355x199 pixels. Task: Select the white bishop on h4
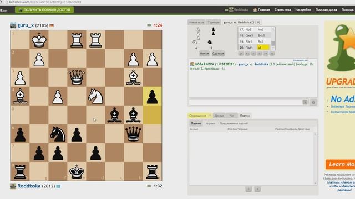tap(20, 96)
